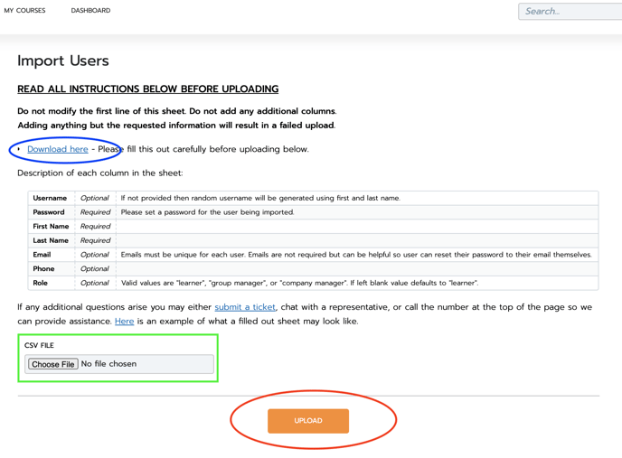The image size is (622, 458).
Task: Click the No file chosen text
Action: 108,364
